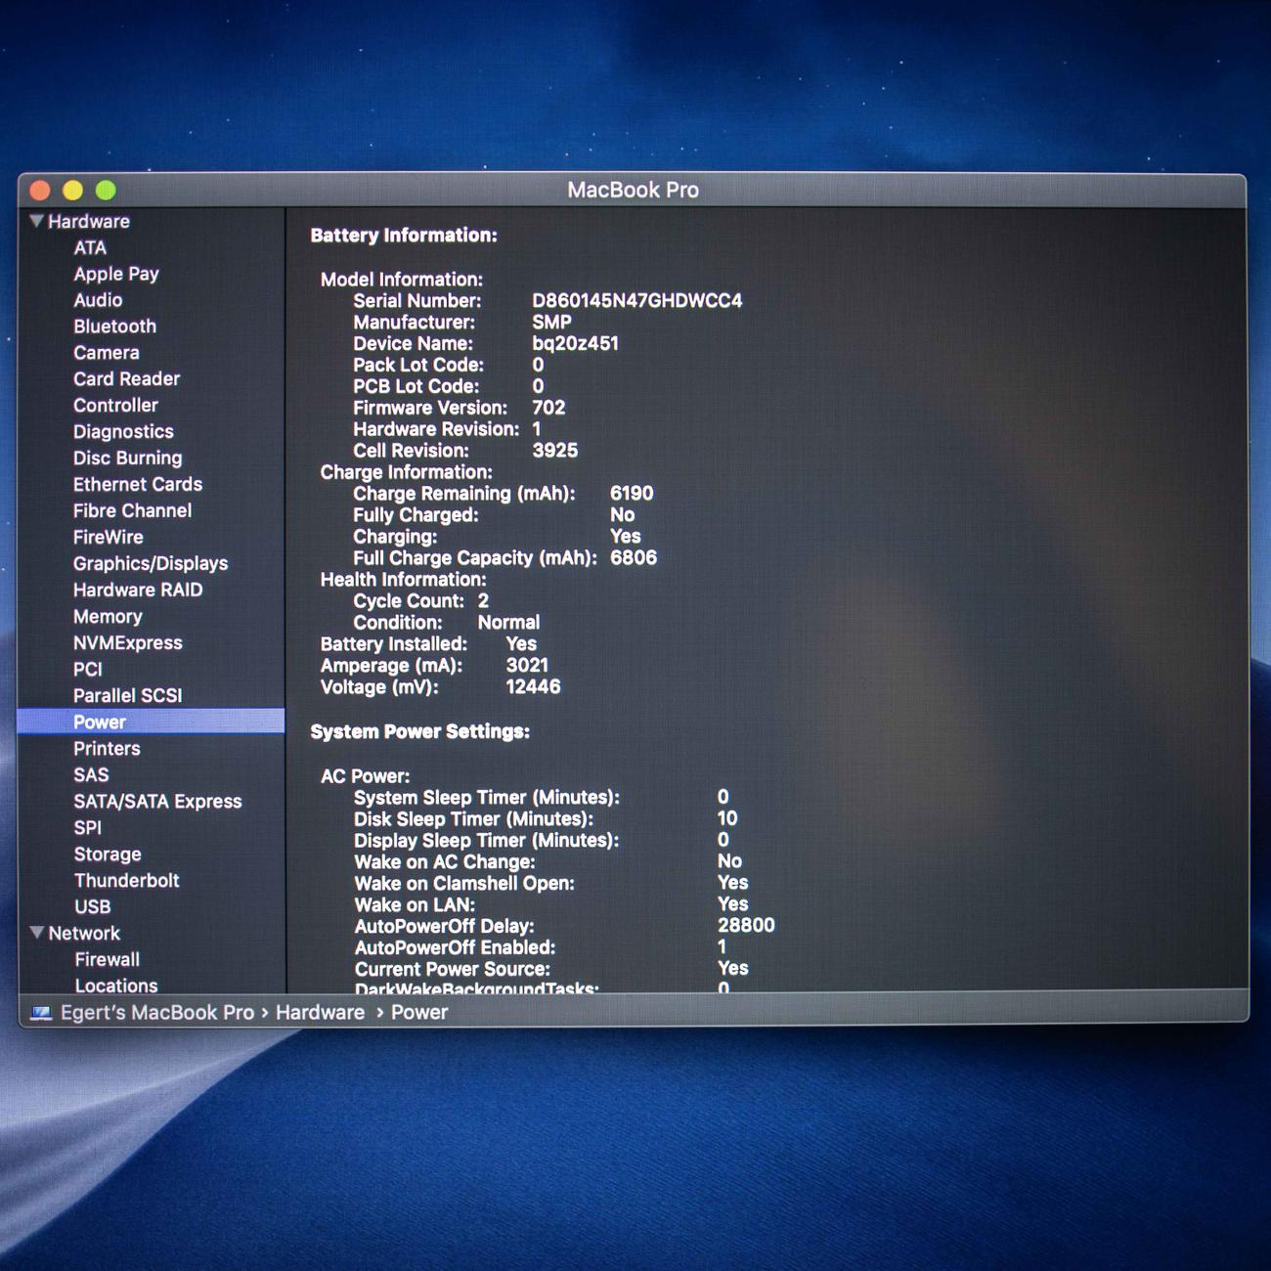The height and width of the screenshot is (1271, 1271).
Task: Collapse the Hardware section triangle
Action: coord(36,221)
